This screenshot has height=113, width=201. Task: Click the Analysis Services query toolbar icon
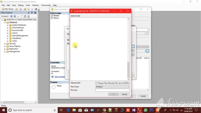[20, 9]
